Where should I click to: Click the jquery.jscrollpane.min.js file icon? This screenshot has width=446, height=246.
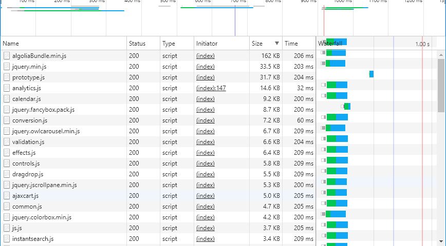coord(7,185)
